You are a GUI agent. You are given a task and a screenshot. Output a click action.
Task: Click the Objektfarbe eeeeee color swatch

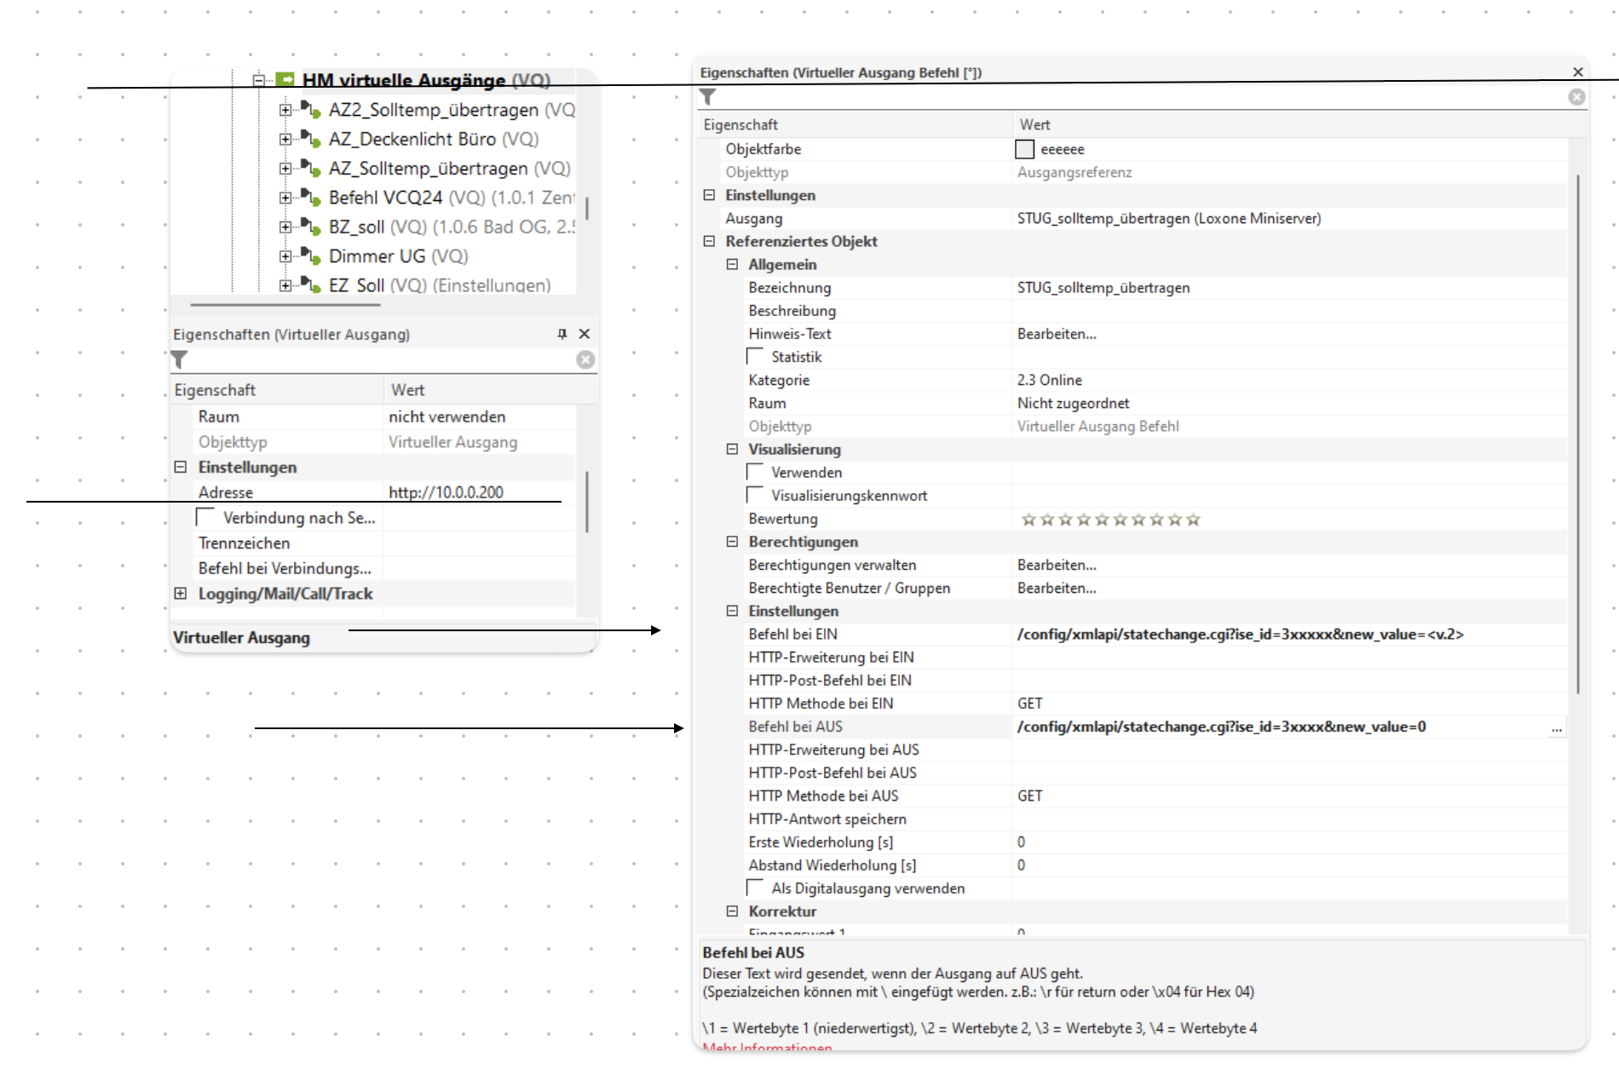point(1025,149)
